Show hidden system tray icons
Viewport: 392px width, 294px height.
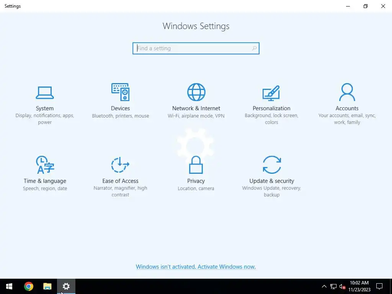(x=324, y=286)
